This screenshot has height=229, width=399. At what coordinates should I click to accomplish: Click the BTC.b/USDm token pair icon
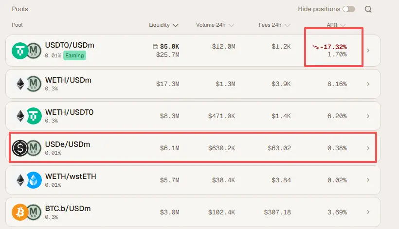click(x=27, y=212)
